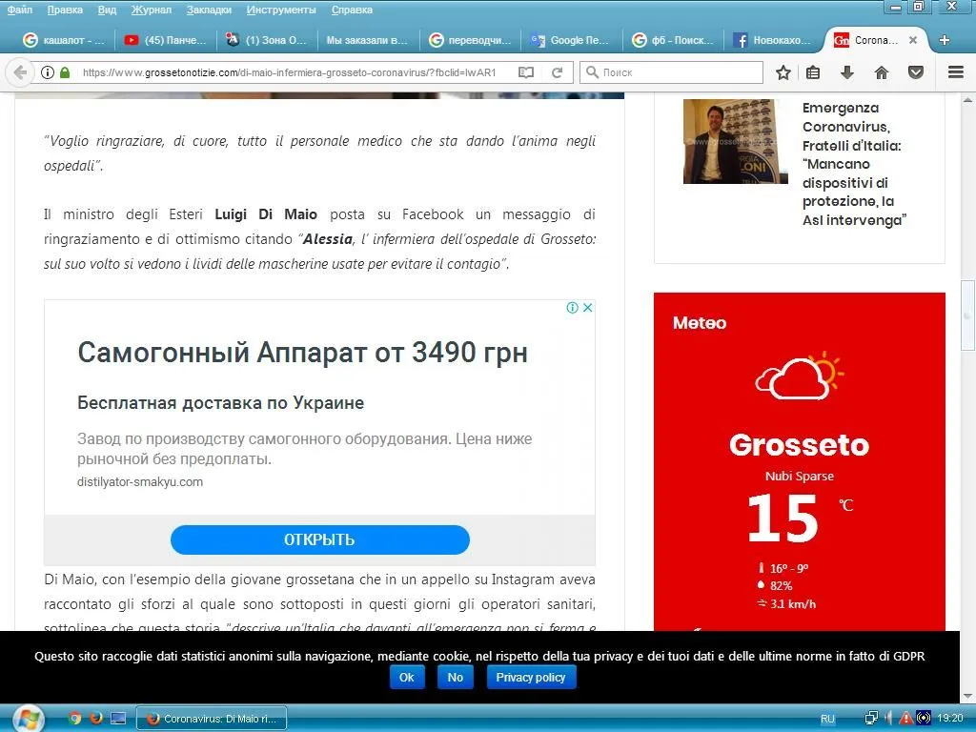The image size is (976, 732).
Task: Switch the RU keyboard language indicator
Action: click(827, 719)
